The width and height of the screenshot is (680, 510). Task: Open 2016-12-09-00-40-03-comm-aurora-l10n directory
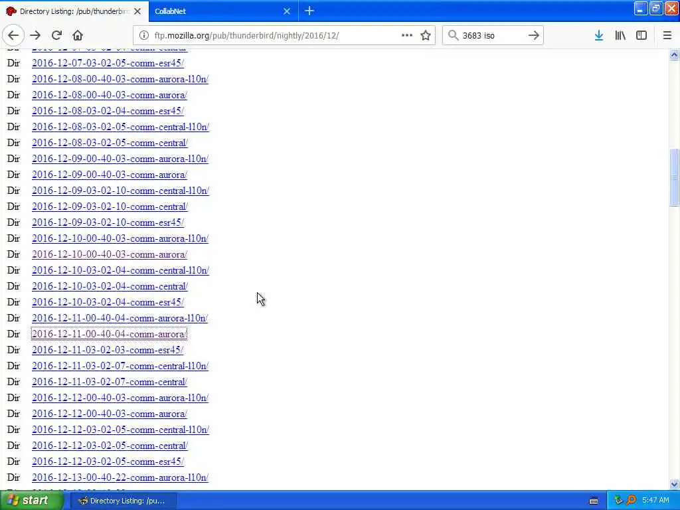tap(120, 159)
